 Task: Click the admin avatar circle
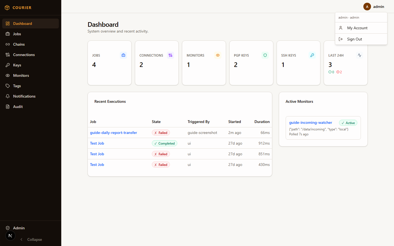coord(367,6)
